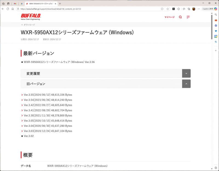219x171 pixels.
Task: Add a new item to the Edge sidebar
Action: tap(216, 51)
